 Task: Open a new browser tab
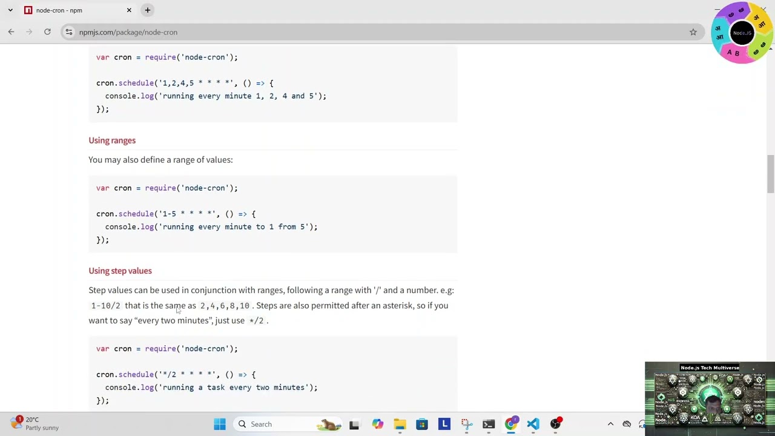(147, 10)
